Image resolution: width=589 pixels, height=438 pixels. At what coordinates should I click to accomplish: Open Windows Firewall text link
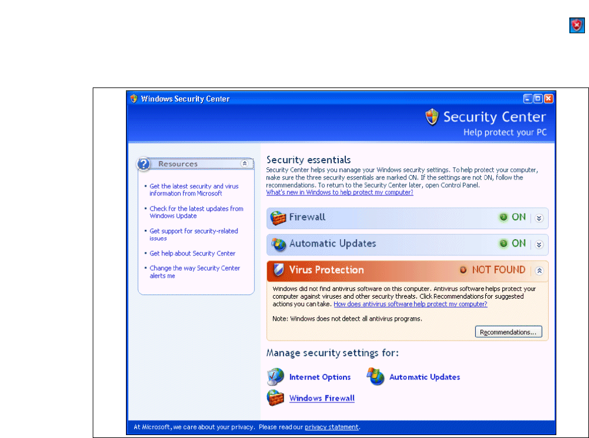pos(322,398)
